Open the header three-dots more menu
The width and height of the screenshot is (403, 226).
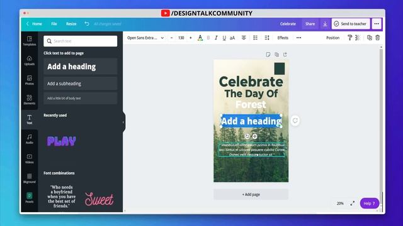pos(377,24)
